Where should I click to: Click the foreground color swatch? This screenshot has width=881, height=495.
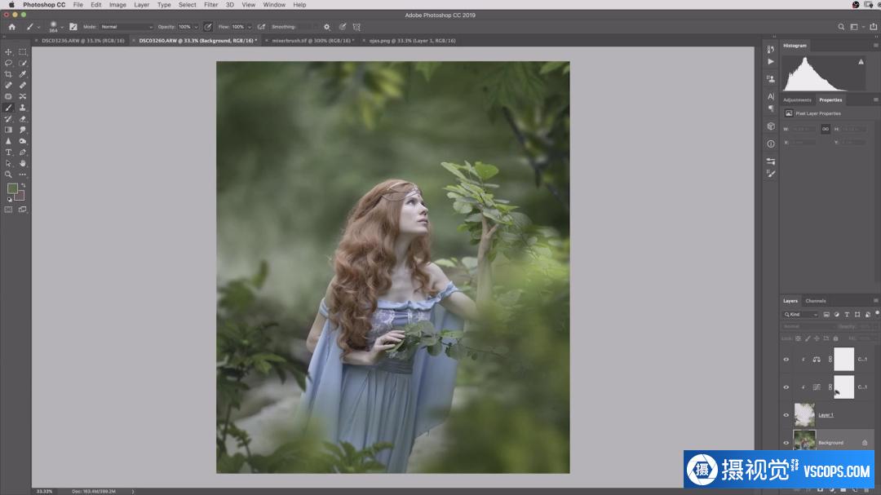(11, 189)
